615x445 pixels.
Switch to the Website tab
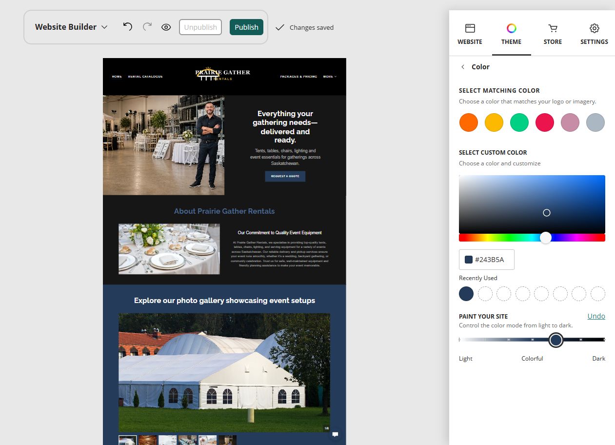470,35
